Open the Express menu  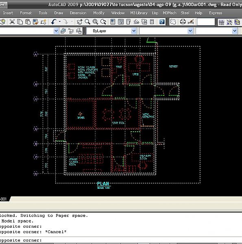pos(216,13)
